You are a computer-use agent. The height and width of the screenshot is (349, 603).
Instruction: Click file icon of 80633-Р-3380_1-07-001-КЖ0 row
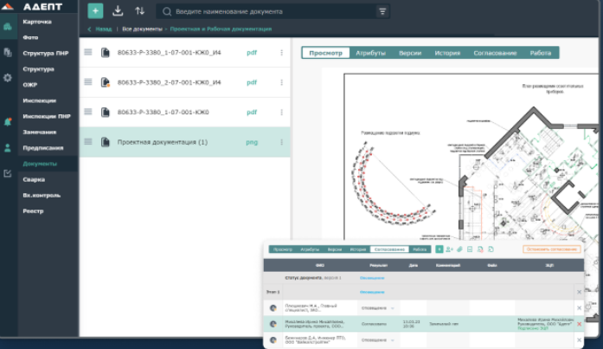pyautogui.click(x=105, y=112)
